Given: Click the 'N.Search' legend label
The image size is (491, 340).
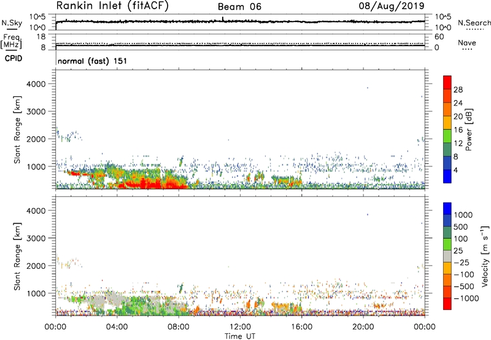Looking at the screenshot, I should click(x=474, y=23).
